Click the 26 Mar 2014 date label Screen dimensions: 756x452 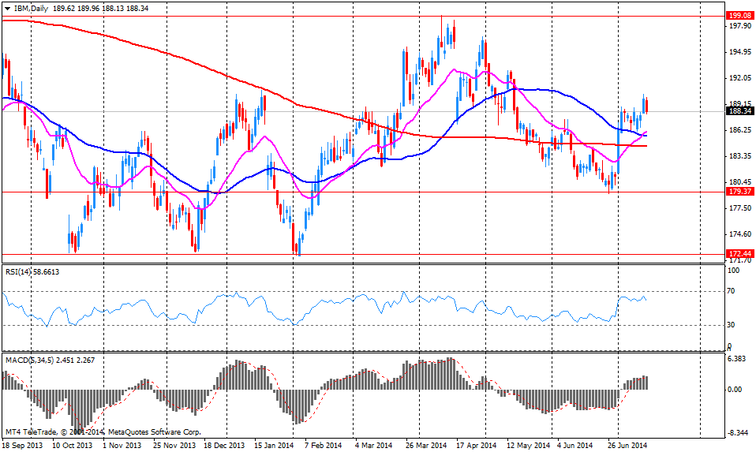(426, 445)
